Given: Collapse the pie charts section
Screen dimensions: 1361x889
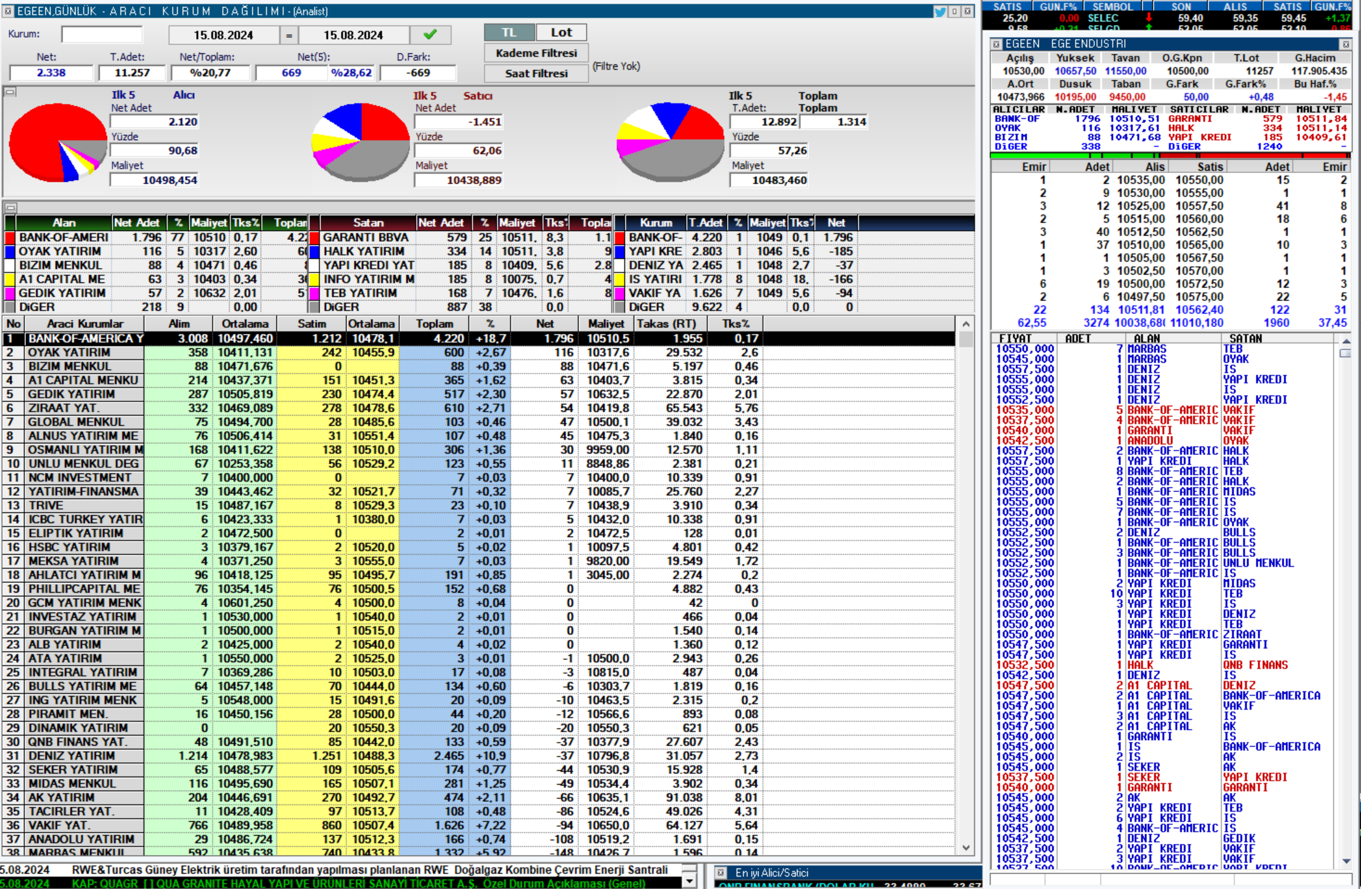Looking at the screenshot, I should click(x=10, y=92).
